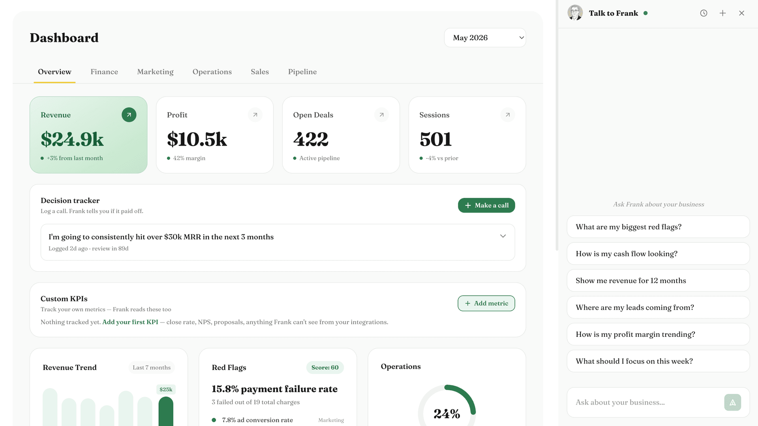
Task: Click the Custom KPIs heading
Action: click(64, 299)
